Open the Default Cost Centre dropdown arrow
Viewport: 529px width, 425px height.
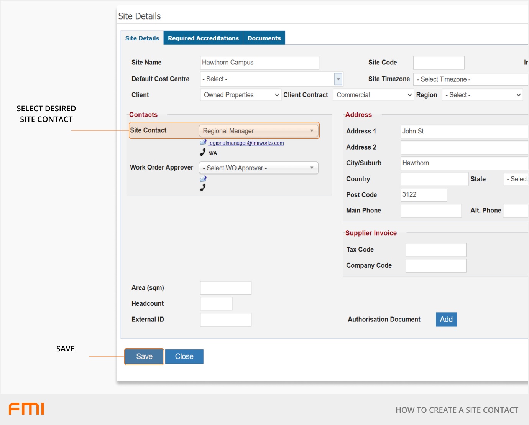[x=338, y=79]
